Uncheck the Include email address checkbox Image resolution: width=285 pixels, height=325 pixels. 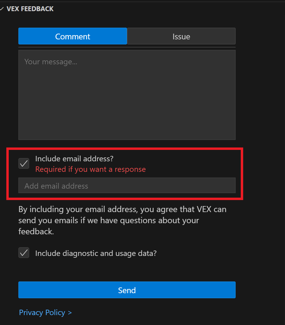coord(24,163)
